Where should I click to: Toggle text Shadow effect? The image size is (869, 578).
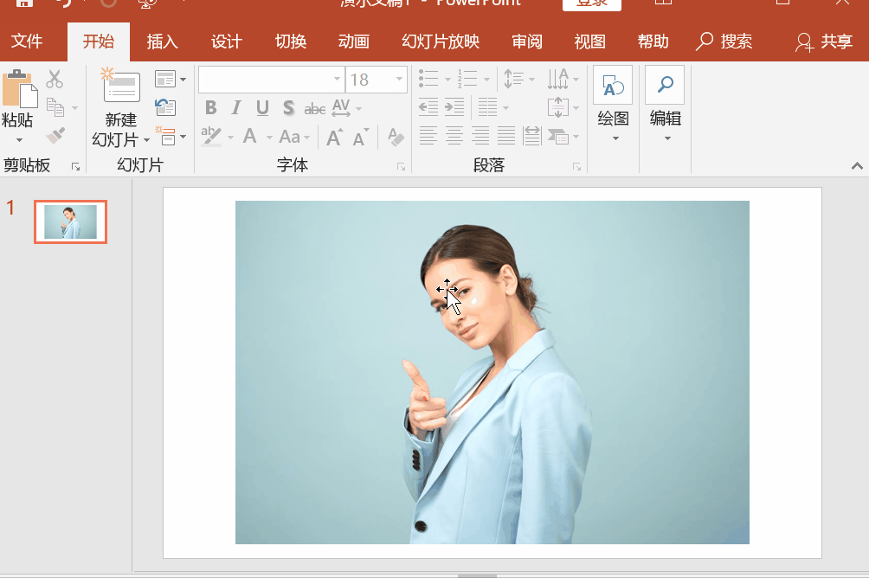288,107
